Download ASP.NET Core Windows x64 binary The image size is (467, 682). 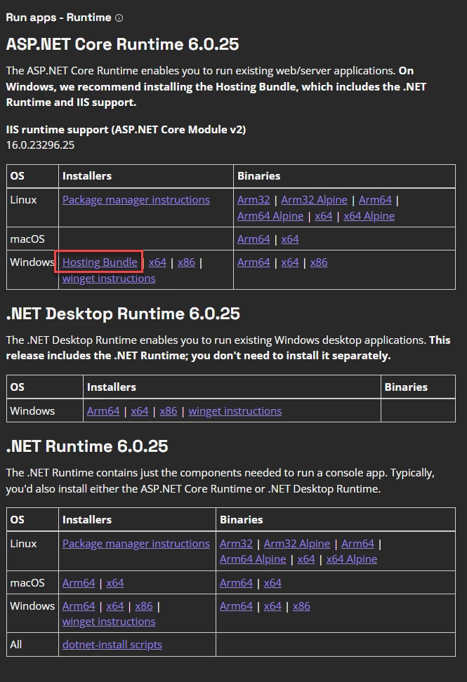(290, 262)
